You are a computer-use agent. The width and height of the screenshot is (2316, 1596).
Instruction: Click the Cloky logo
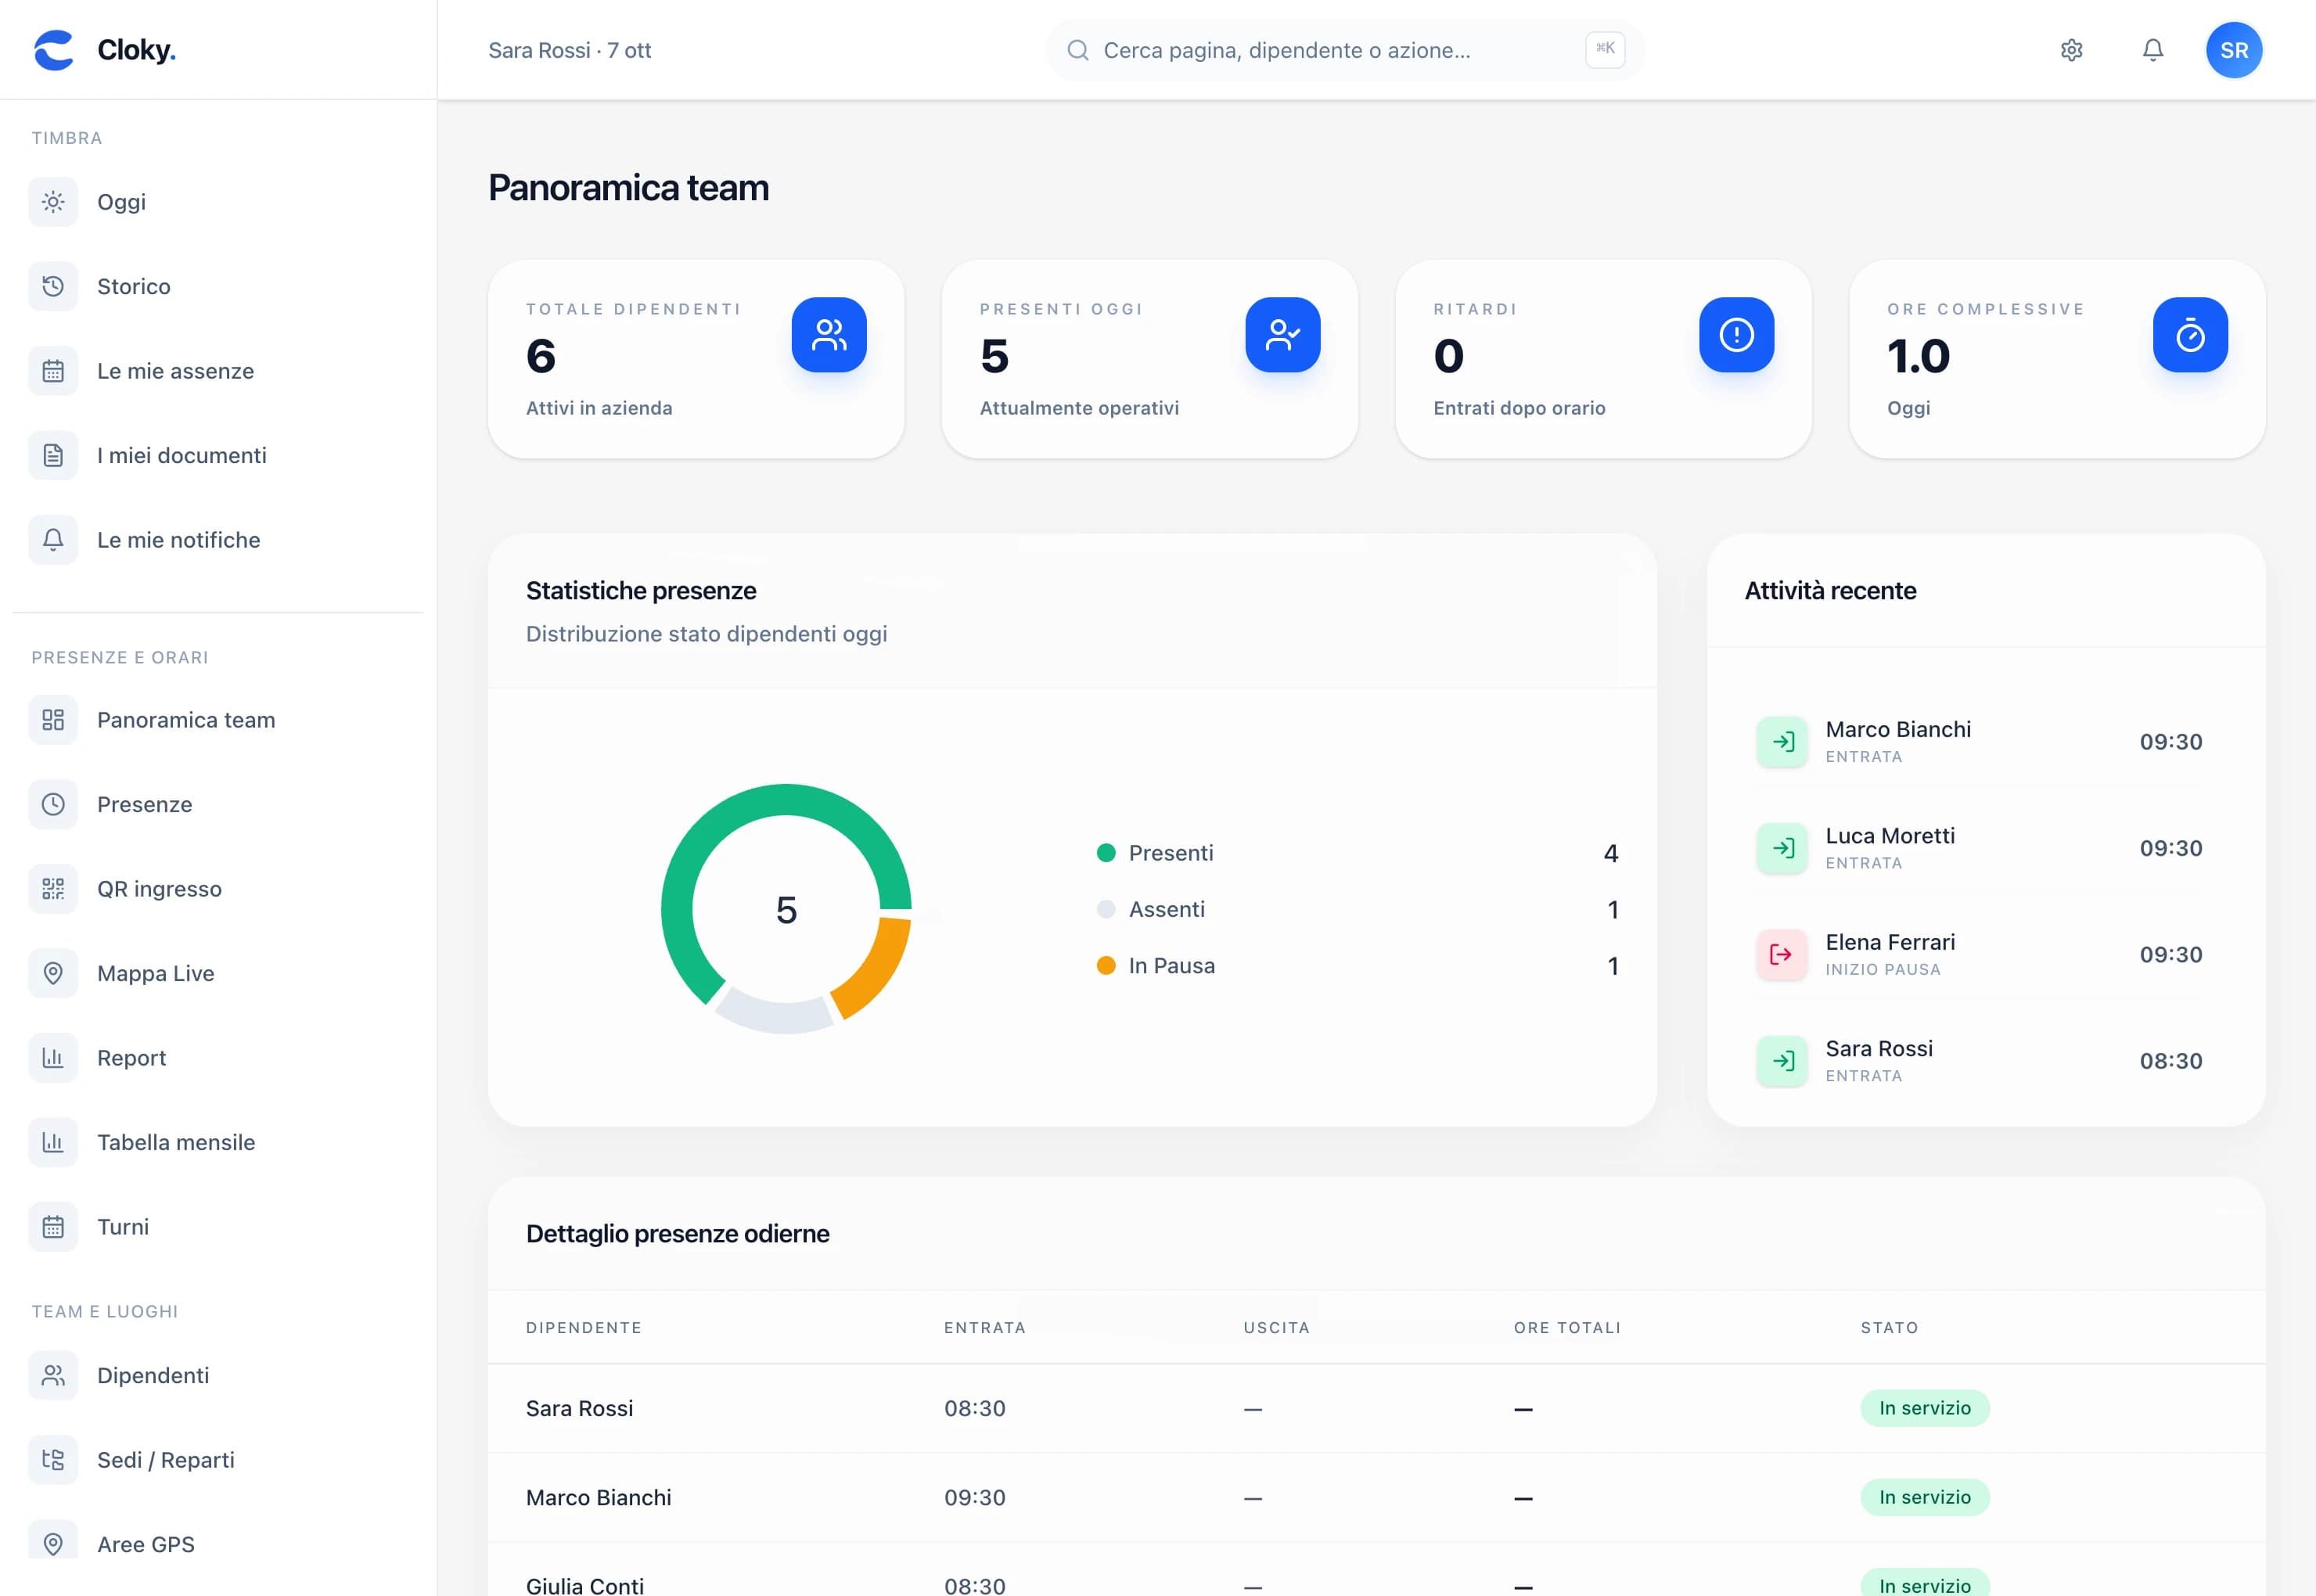[104, 50]
